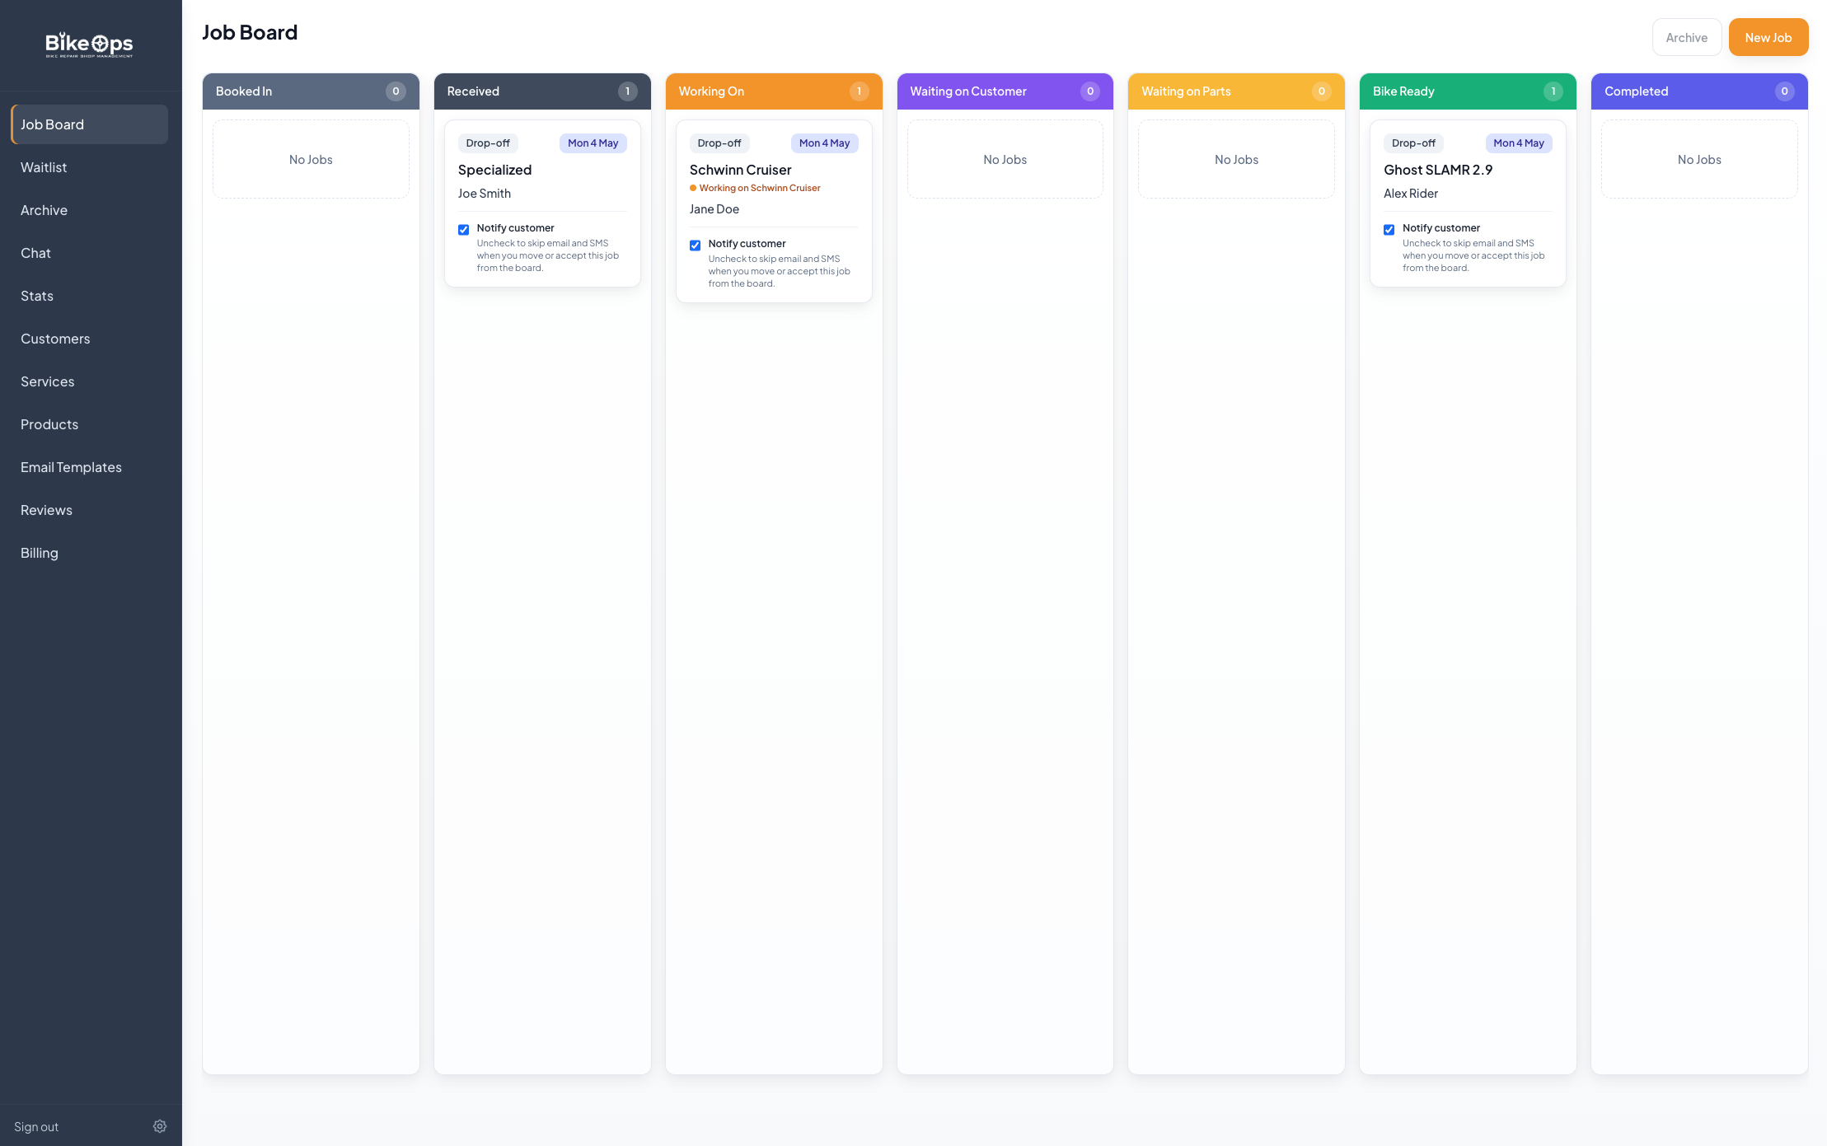Click the Mon 4 May tag on Schwinn Cruiser card
The height and width of the screenshot is (1146, 1827).
(825, 143)
